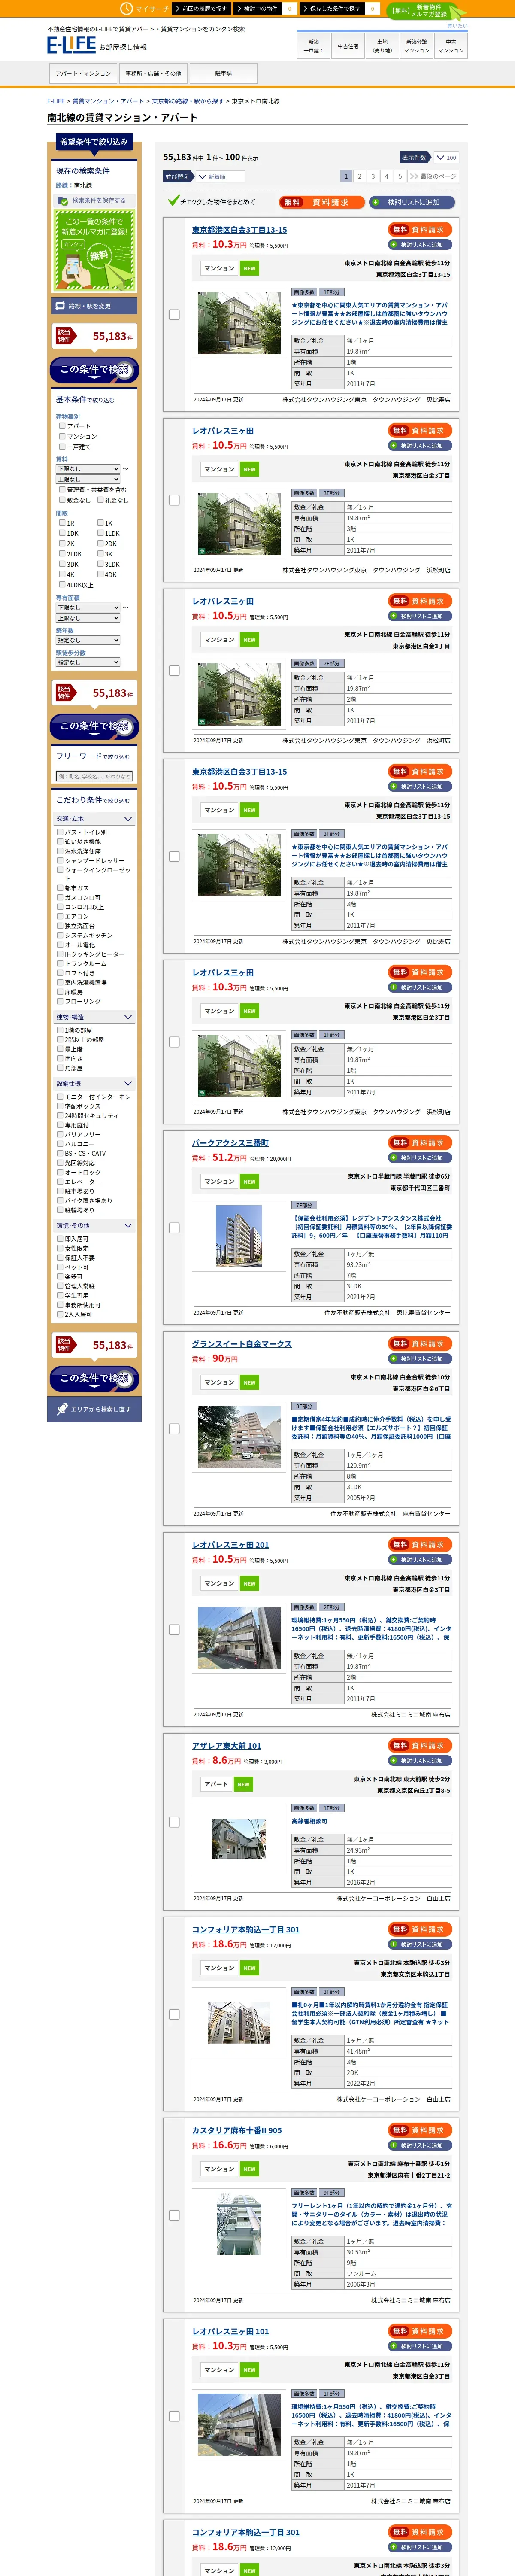
Task: Go to results page 2
Action: [360, 176]
